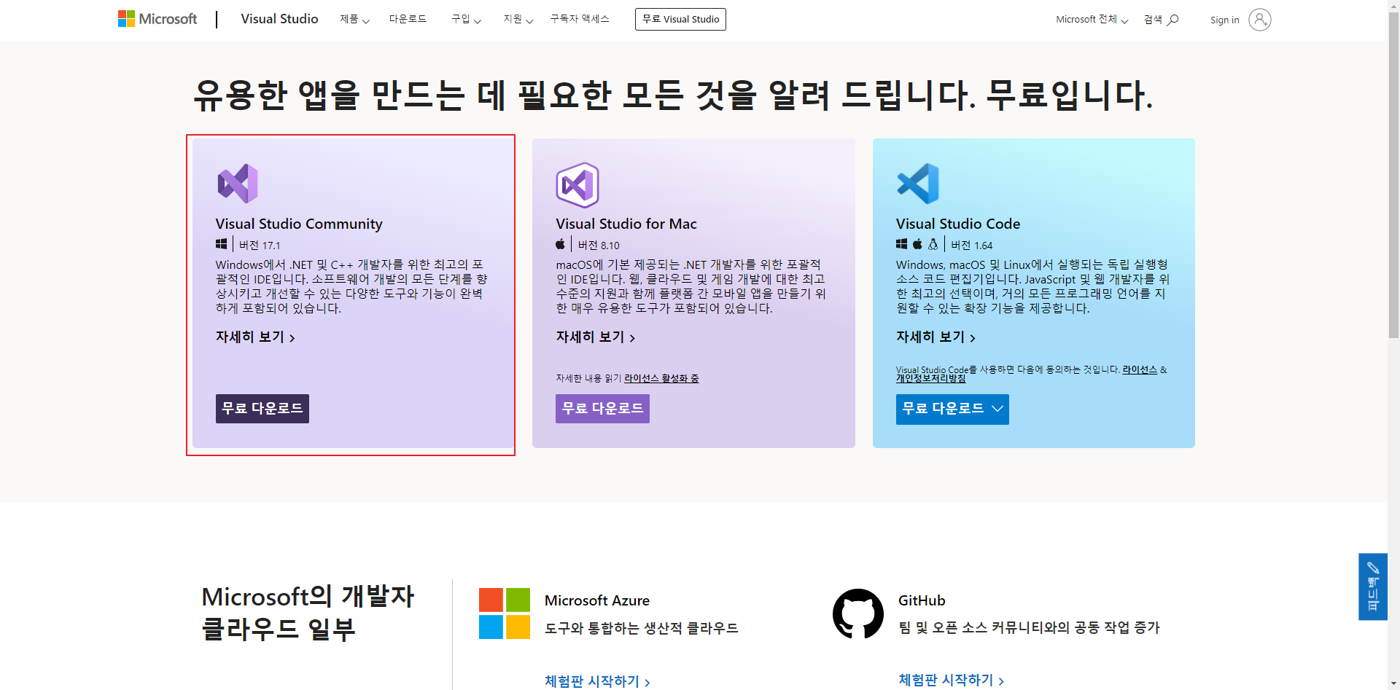Open 구독자 액세스 menu item
The image size is (1400, 690).
(x=580, y=19)
